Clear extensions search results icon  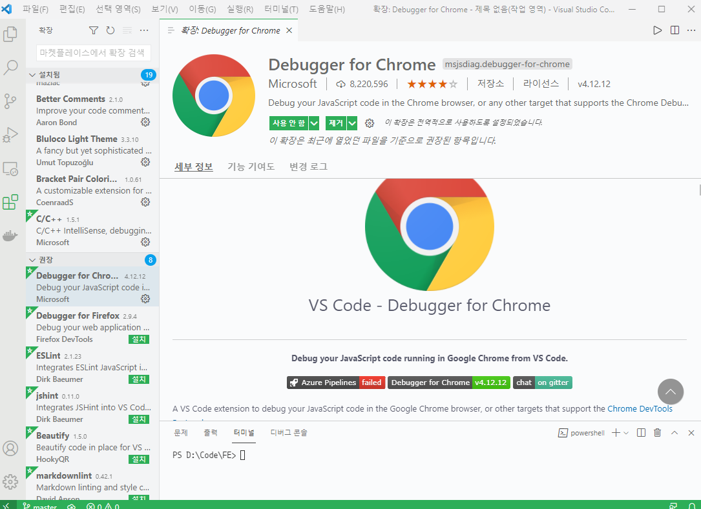[x=127, y=30]
